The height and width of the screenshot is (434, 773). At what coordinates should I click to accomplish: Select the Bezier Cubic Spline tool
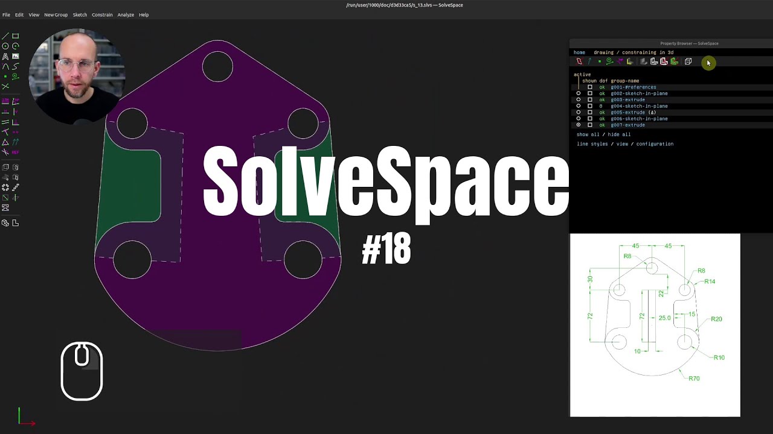[16, 66]
